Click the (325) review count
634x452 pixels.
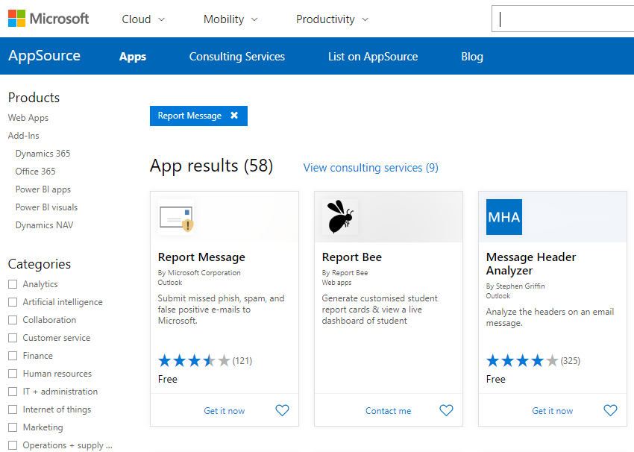pyautogui.click(x=571, y=360)
